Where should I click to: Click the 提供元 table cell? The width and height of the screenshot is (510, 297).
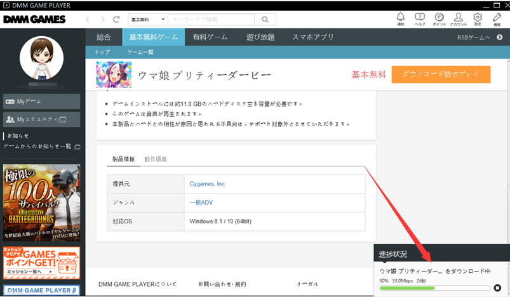point(145,184)
